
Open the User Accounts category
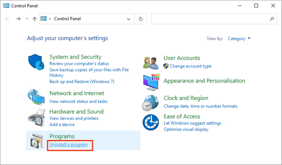182,58
